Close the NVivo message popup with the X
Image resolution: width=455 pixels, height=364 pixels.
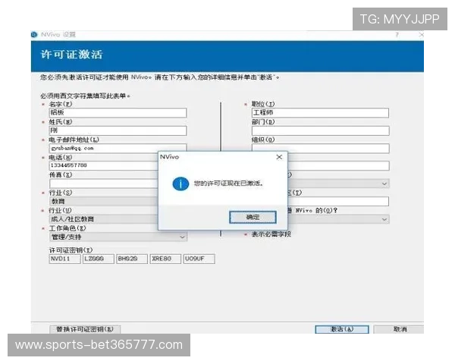(x=278, y=157)
